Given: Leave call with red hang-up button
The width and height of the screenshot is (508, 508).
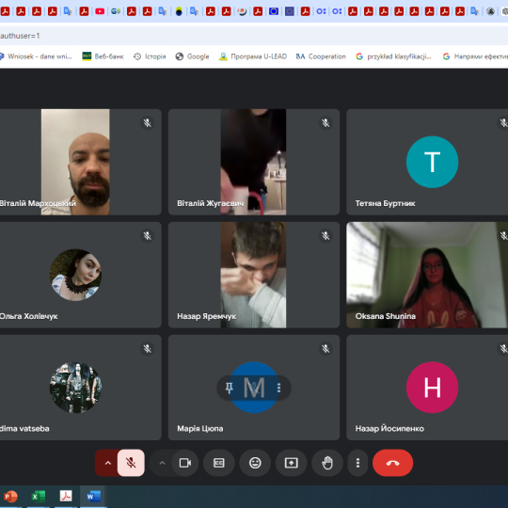Looking at the screenshot, I should [x=392, y=463].
